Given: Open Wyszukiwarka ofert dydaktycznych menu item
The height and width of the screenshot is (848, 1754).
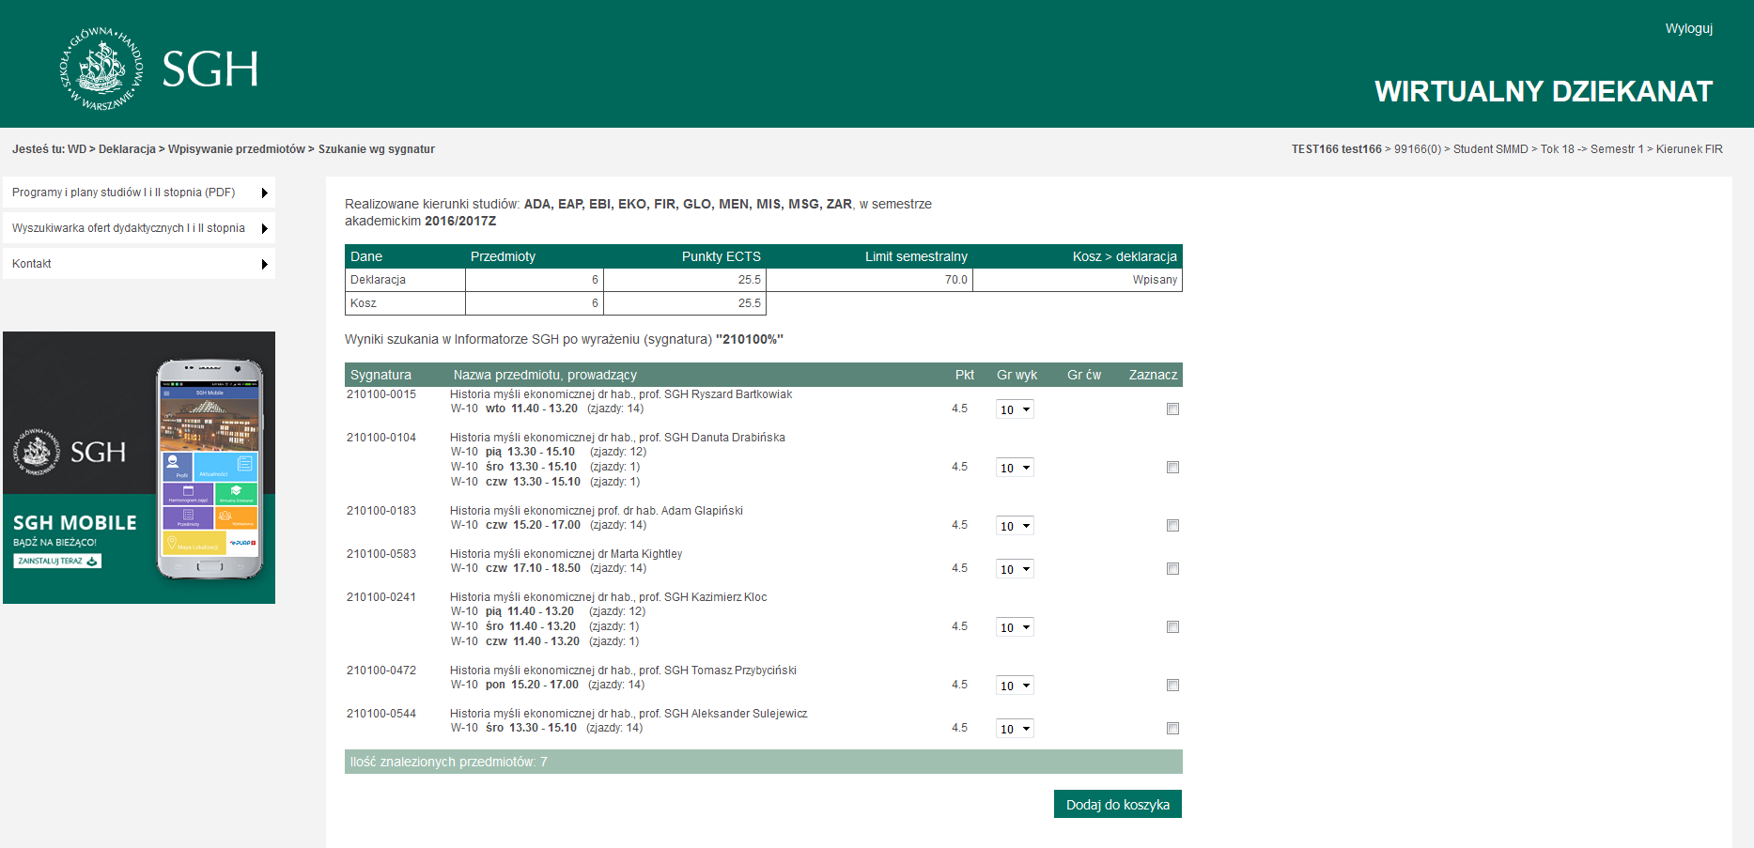Looking at the screenshot, I should 139,228.
